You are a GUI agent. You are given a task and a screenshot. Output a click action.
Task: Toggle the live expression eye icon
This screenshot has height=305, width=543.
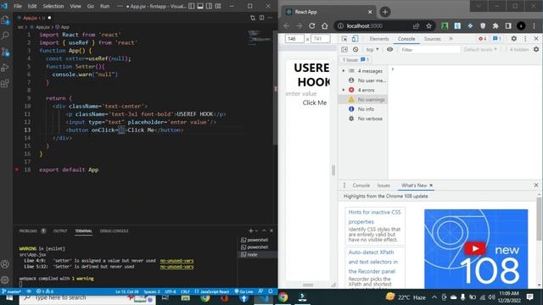(389, 49)
